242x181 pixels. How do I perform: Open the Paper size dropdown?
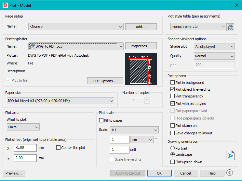(60, 101)
